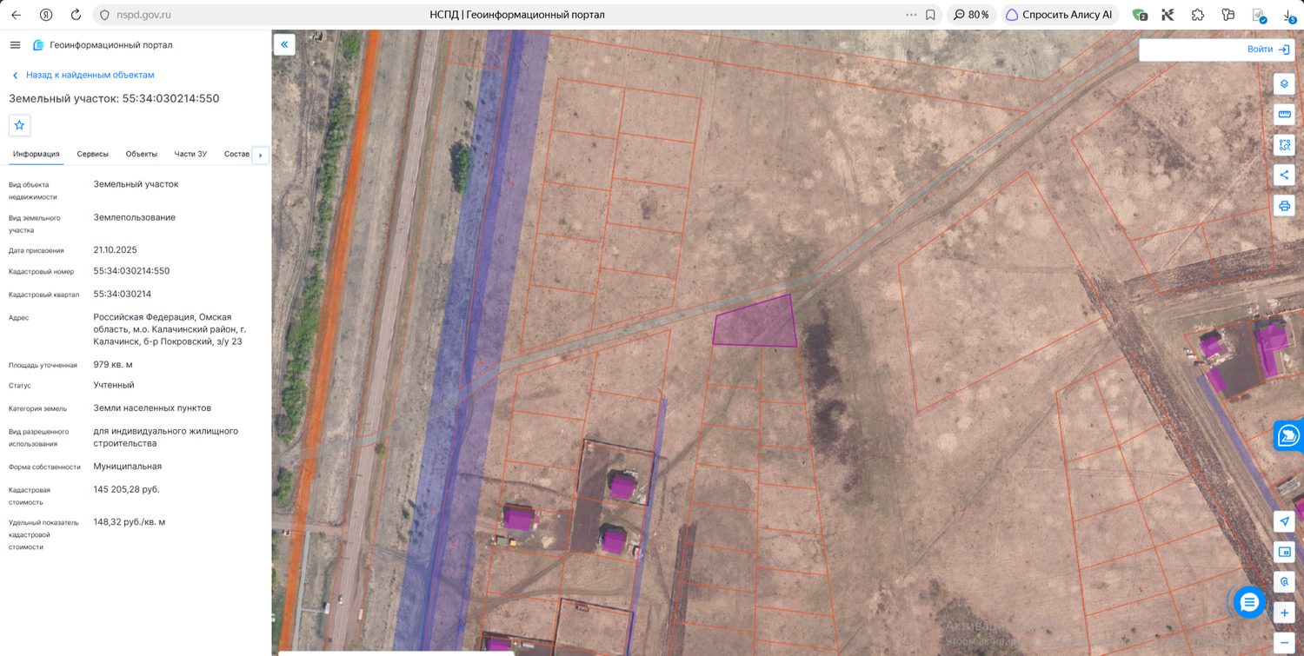Locate my position with navigation arrow

[x=1285, y=521]
